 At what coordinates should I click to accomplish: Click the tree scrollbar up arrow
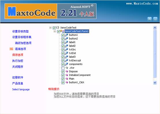click(155, 28)
